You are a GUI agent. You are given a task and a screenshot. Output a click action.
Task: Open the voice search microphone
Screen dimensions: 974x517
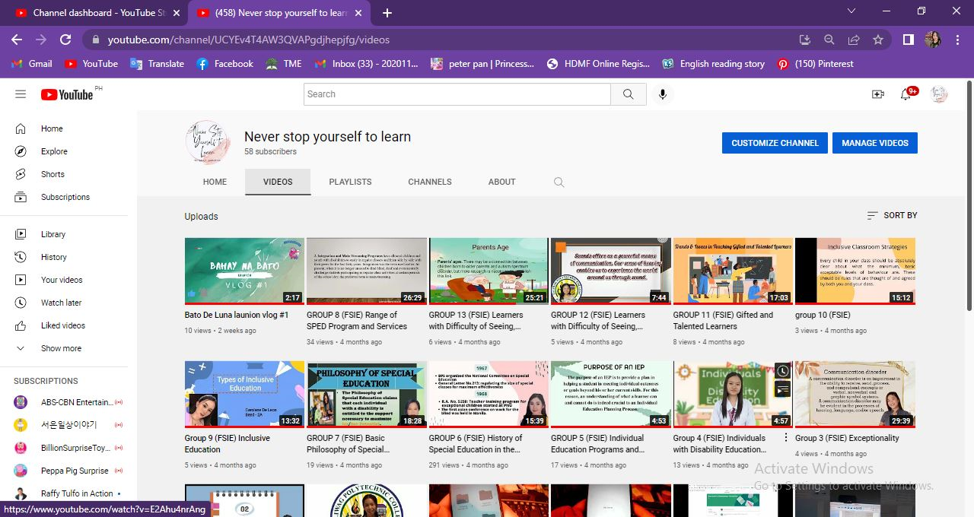pyautogui.click(x=661, y=94)
